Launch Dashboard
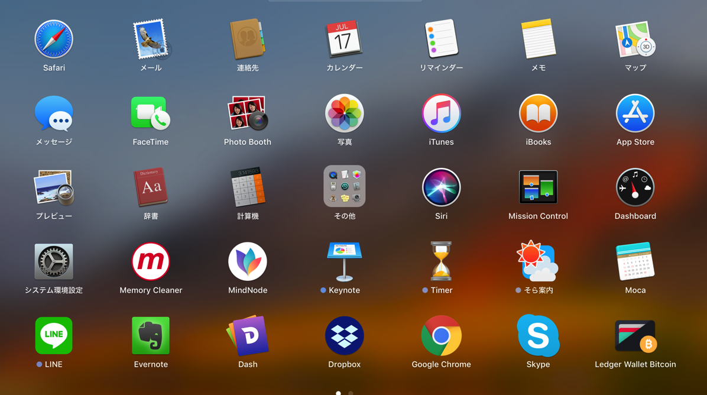707x395 pixels. click(x=635, y=187)
